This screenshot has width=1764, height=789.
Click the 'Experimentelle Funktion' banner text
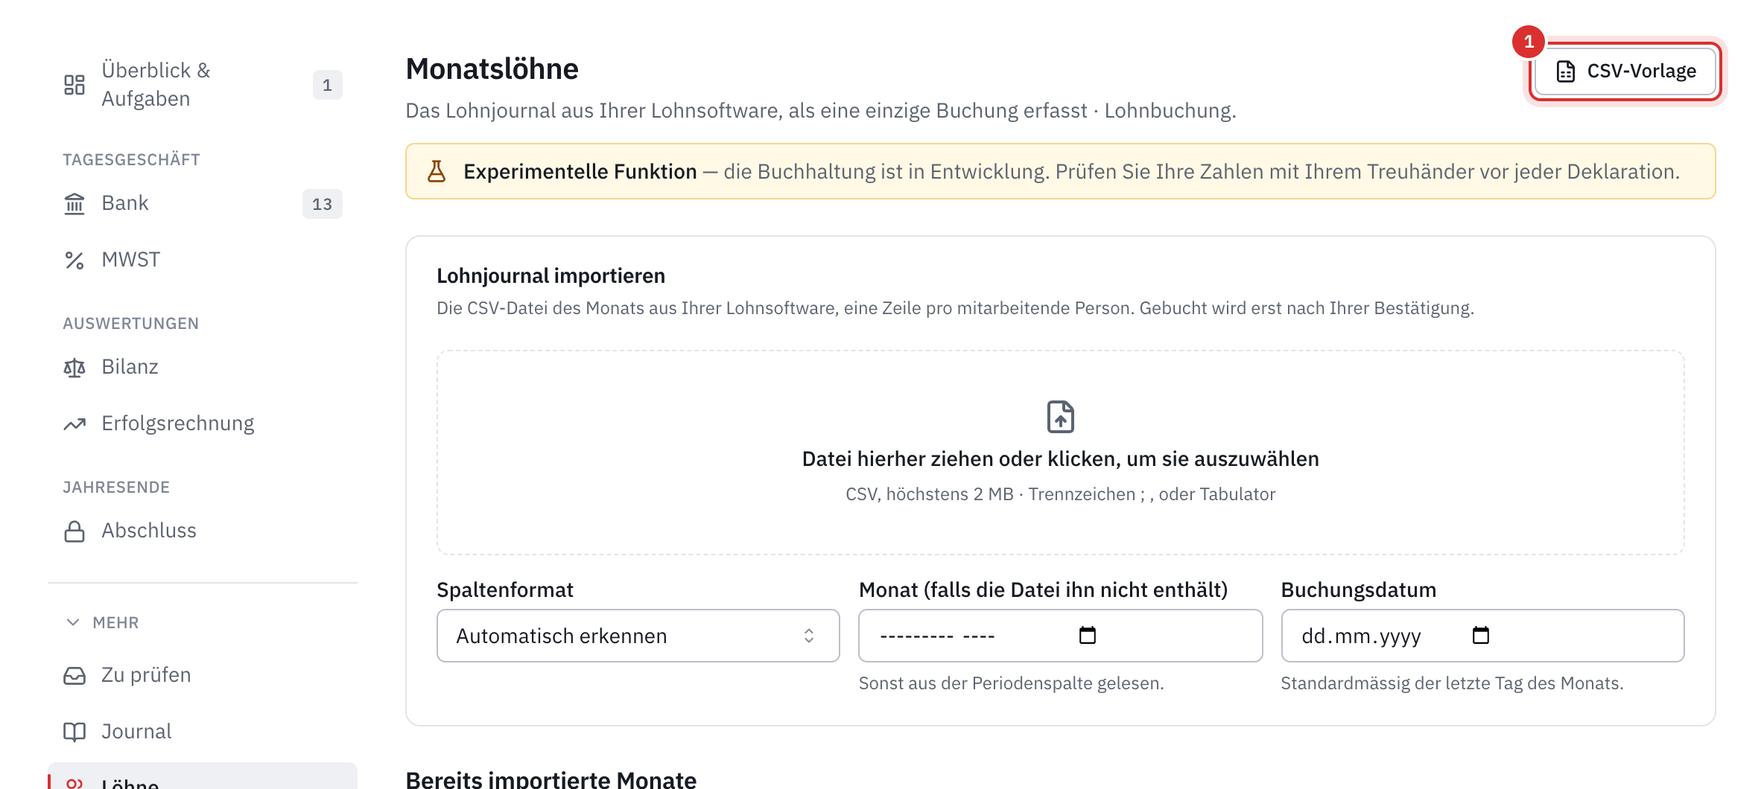point(580,171)
